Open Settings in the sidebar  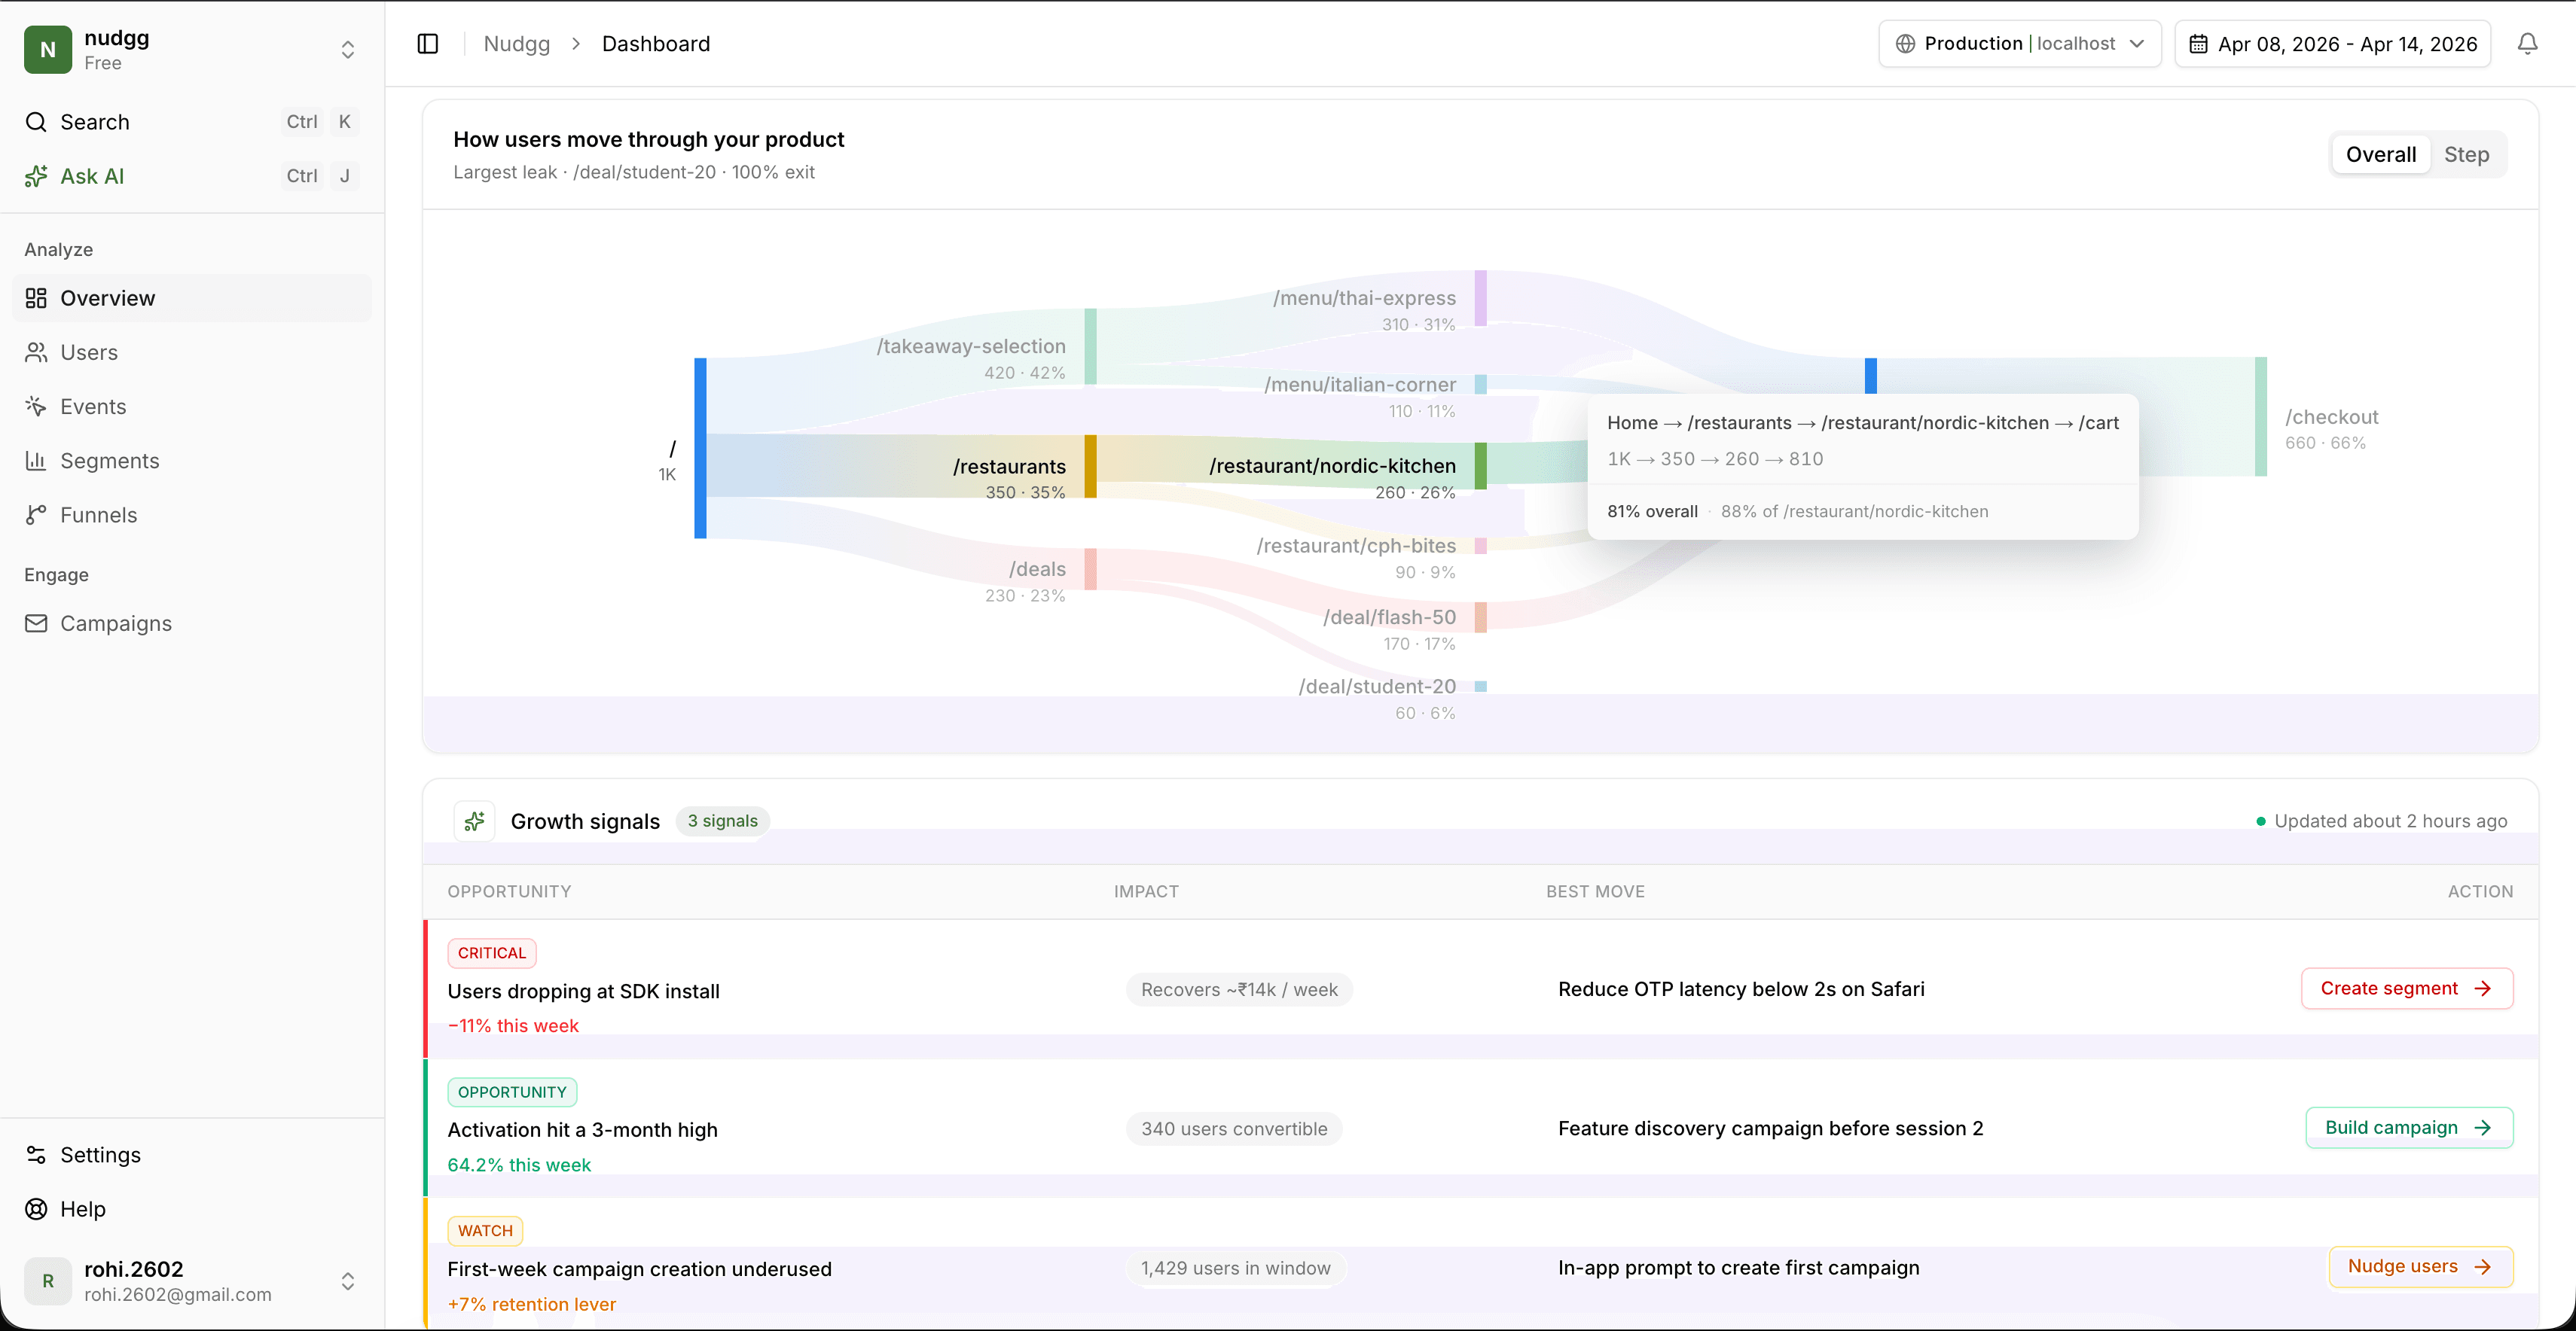(192, 1155)
